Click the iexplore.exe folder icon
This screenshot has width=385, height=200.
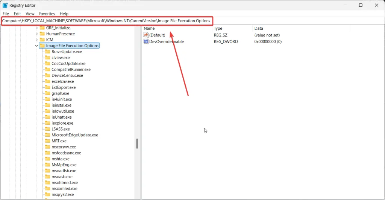pos(48,123)
